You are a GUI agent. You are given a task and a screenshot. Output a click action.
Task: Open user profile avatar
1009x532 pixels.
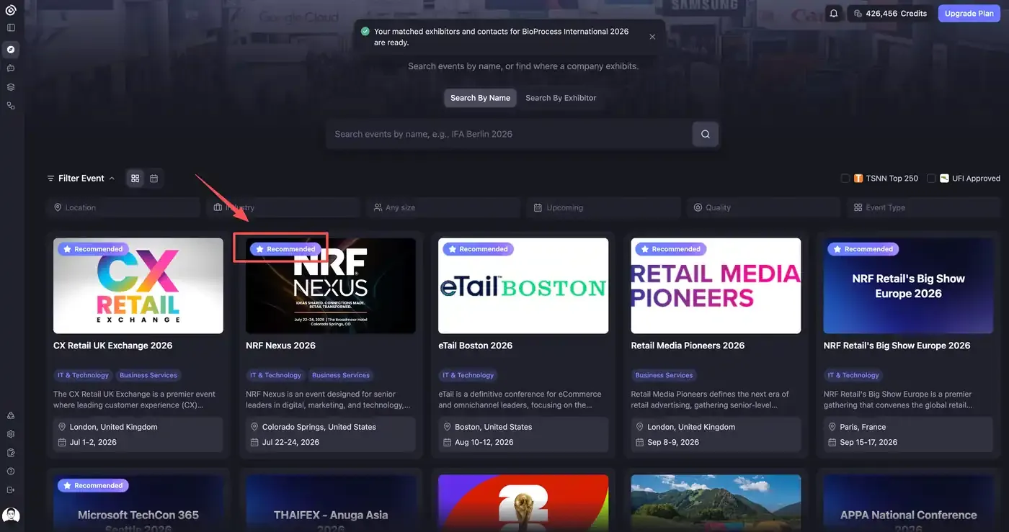tap(11, 515)
